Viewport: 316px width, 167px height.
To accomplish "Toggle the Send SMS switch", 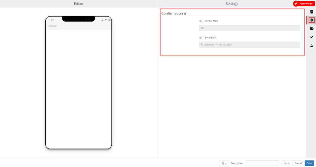I will coord(201,38).
